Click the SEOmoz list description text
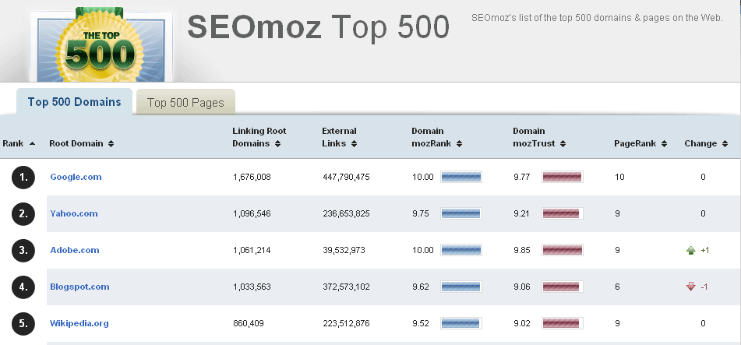The height and width of the screenshot is (345, 741). pos(597,18)
